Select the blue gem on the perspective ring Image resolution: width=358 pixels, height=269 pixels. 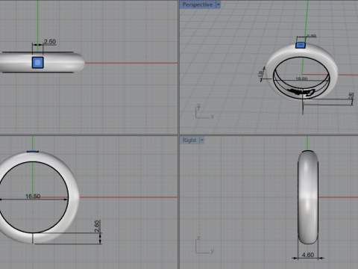point(301,45)
